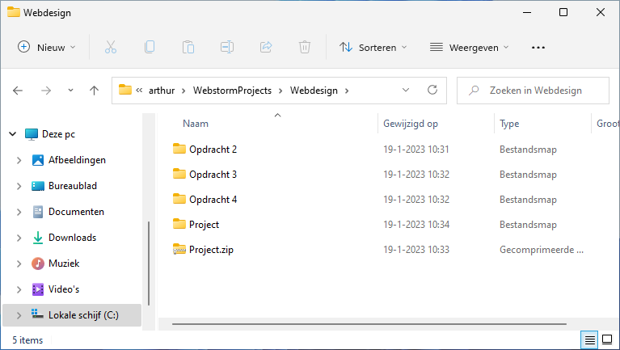Click the 19-1-2023 10:31 date cell
Image resolution: width=620 pixels, height=350 pixels.
(x=416, y=150)
